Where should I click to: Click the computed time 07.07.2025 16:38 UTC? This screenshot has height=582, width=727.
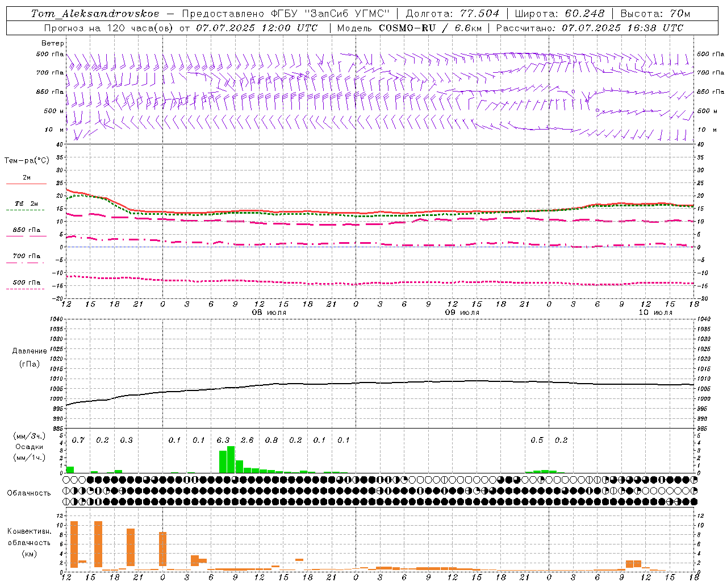coord(622,28)
